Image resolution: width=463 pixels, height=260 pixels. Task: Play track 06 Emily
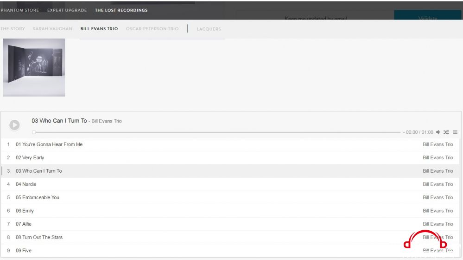[230, 211]
